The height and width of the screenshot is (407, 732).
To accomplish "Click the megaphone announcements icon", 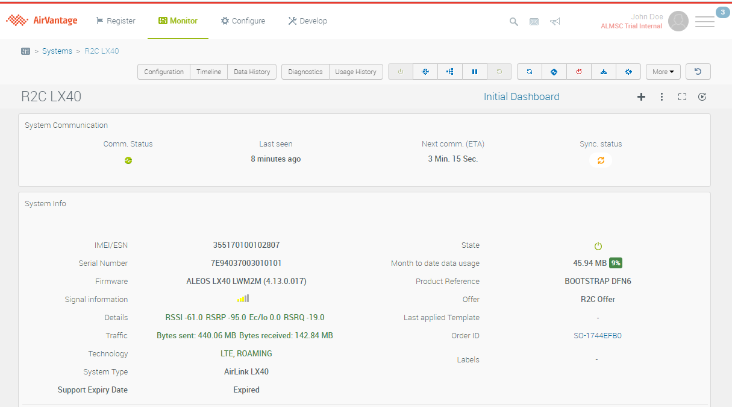I will pos(555,22).
